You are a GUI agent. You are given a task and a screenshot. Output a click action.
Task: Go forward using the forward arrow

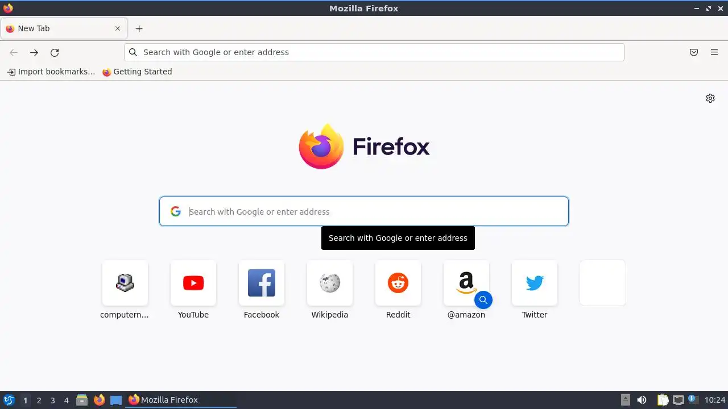(34, 52)
